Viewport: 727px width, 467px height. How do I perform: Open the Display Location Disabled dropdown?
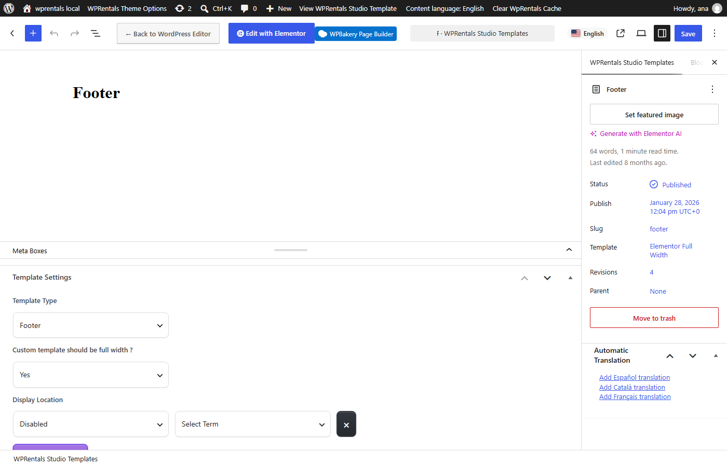click(91, 424)
